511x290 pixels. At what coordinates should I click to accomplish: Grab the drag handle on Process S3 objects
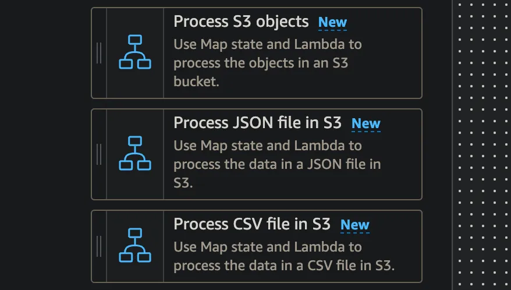click(x=99, y=53)
